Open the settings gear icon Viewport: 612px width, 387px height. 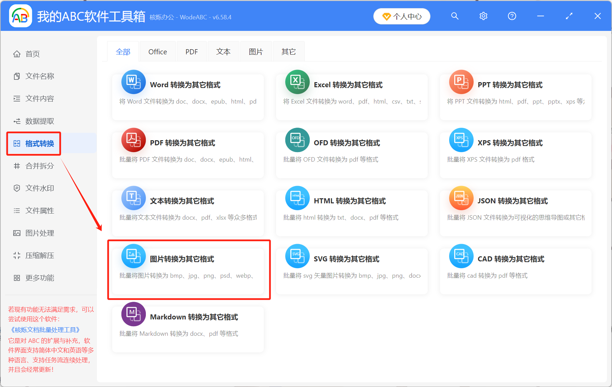(x=483, y=16)
